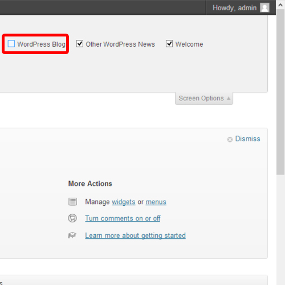This screenshot has height=285, width=285.
Task: Enable the WordPress Blog checkbox
Action: click(11, 44)
